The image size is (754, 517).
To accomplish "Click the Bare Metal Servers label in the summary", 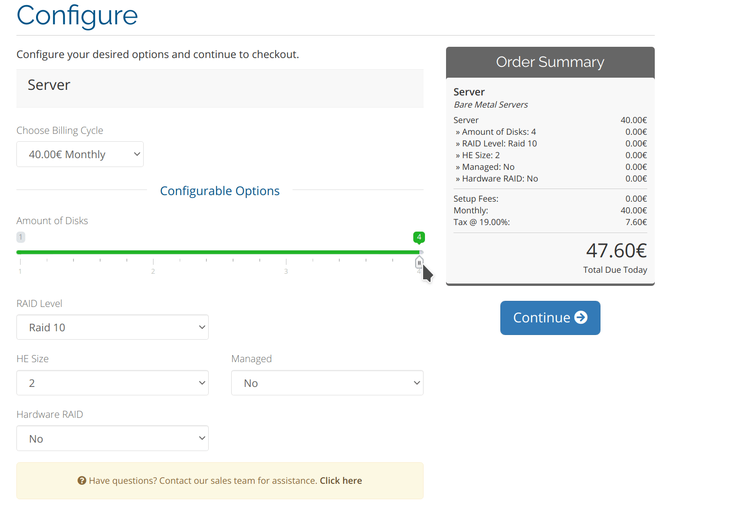I will (491, 105).
